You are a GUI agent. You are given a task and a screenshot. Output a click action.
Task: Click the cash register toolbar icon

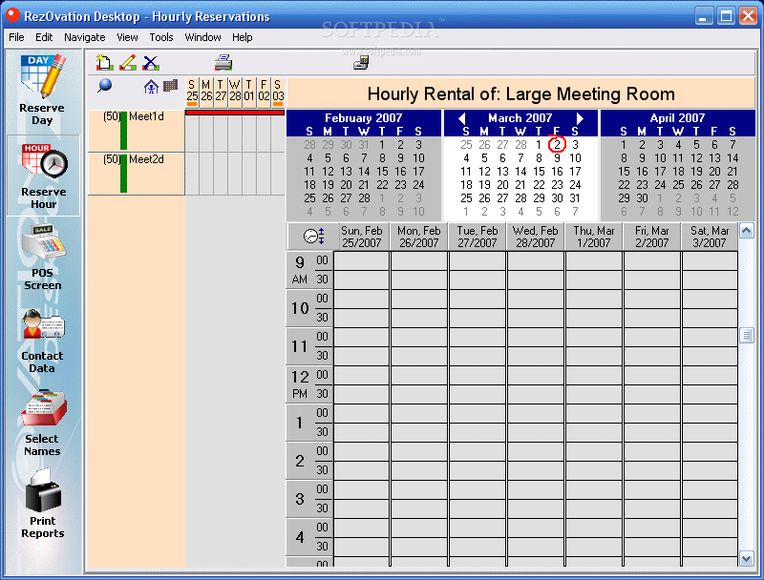361,63
